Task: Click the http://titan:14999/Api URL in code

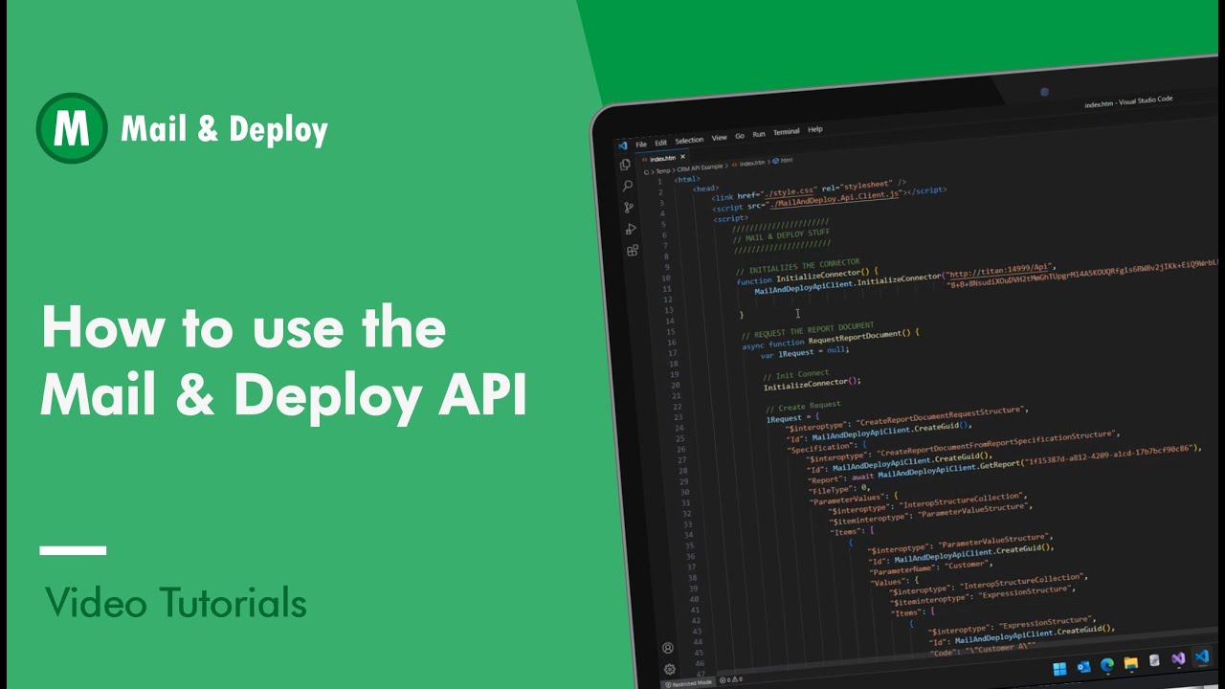Action: click(1000, 272)
